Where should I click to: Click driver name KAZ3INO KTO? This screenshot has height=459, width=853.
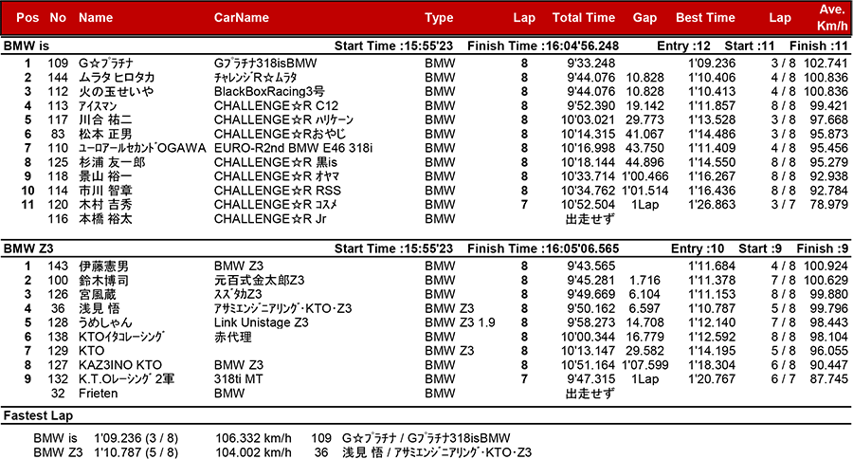click(120, 365)
